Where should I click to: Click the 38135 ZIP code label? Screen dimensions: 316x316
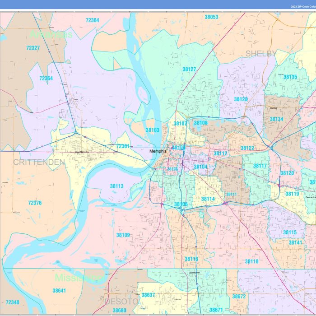coord(290,77)
